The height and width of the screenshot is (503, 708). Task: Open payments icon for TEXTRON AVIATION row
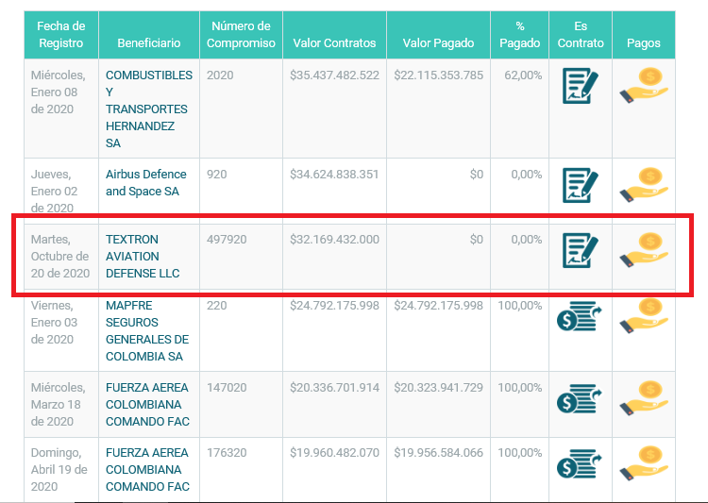click(x=644, y=250)
